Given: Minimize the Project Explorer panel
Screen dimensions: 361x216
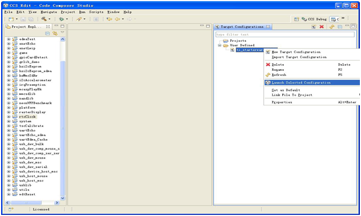Looking at the screenshot, I should [x=56, y=26].
